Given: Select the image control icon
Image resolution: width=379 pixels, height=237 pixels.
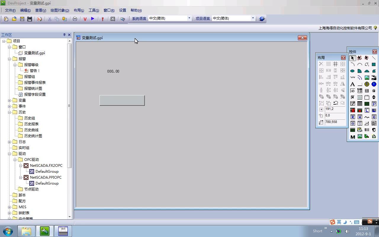Looking at the screenshot, I should (367, 78).
